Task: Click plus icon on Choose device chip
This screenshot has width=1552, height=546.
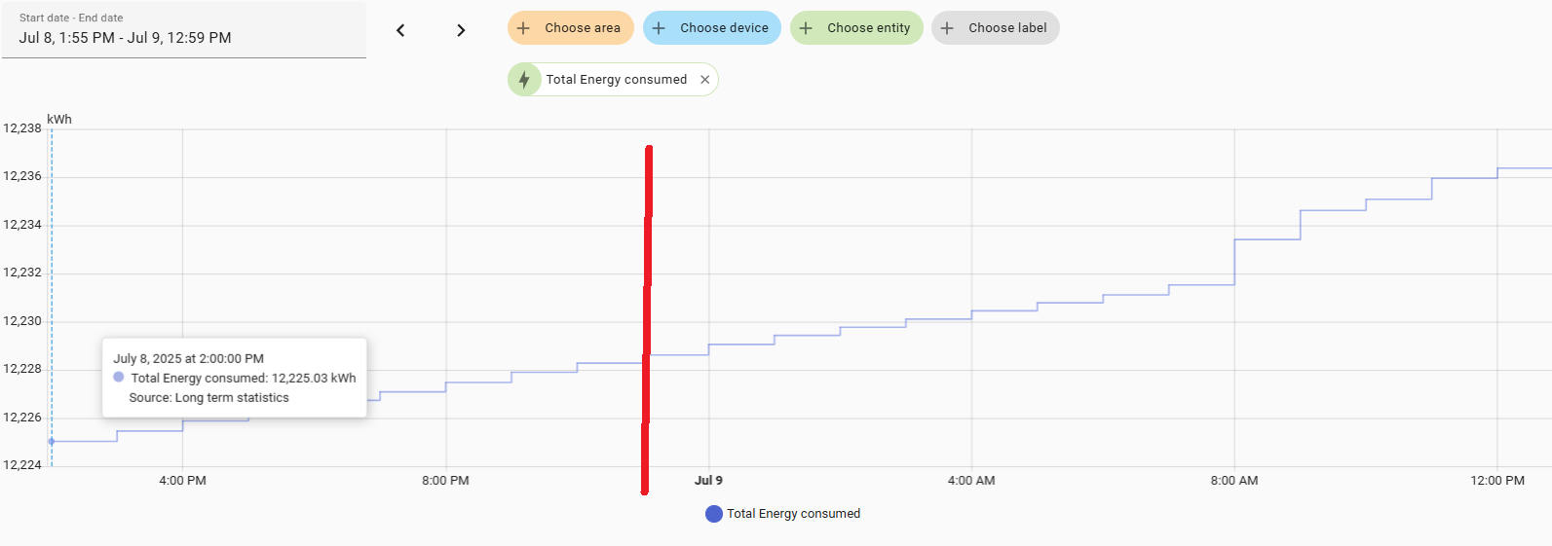Action: [659, 28]
